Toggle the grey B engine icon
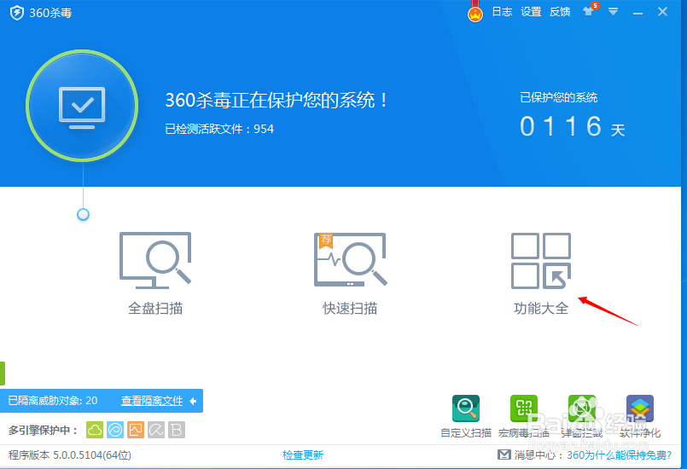The width and height of the screenshot is (687, 469). tap(177, 430)
